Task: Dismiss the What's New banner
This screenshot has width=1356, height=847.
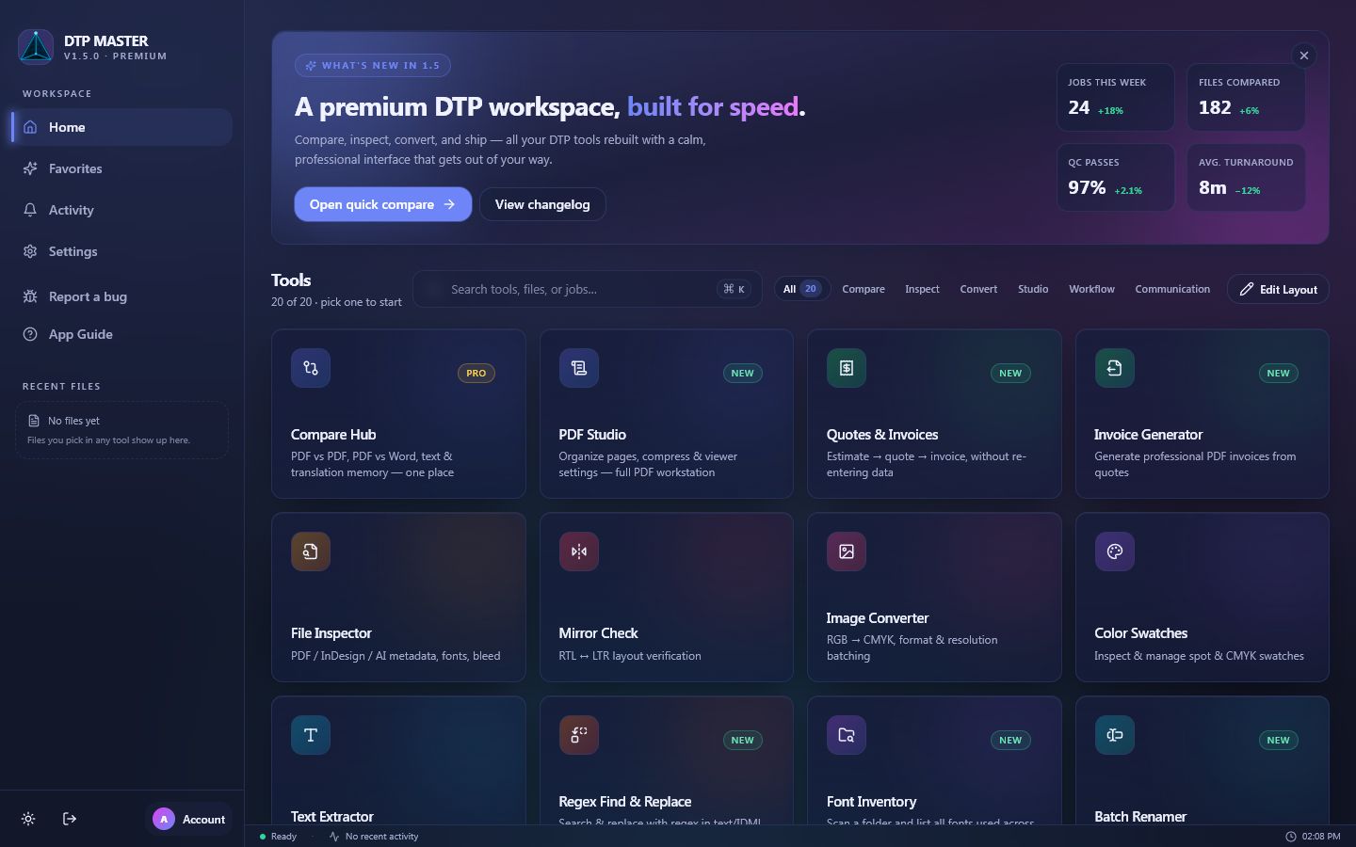Action: point(1304,56)
